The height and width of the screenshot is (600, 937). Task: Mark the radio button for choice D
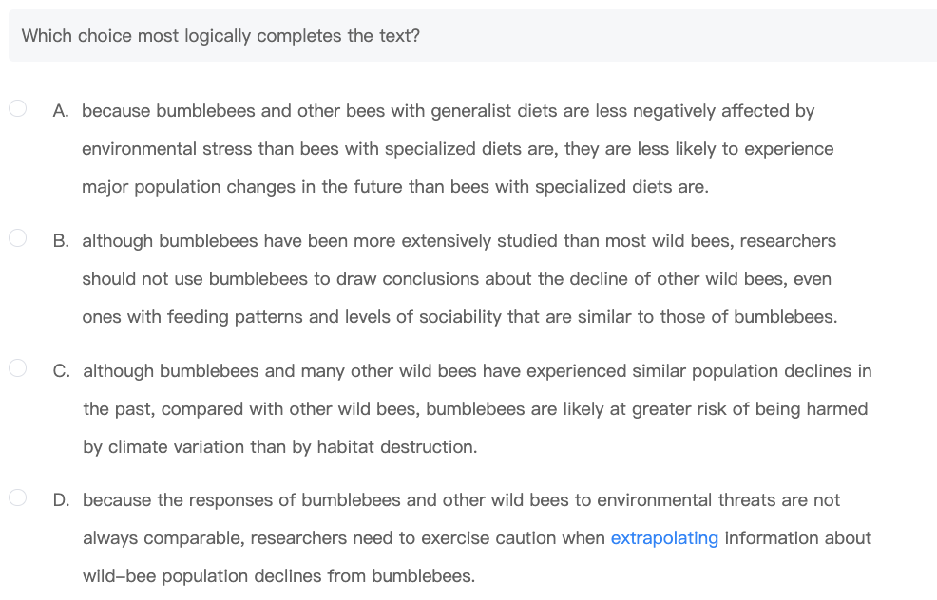point(18,497)
